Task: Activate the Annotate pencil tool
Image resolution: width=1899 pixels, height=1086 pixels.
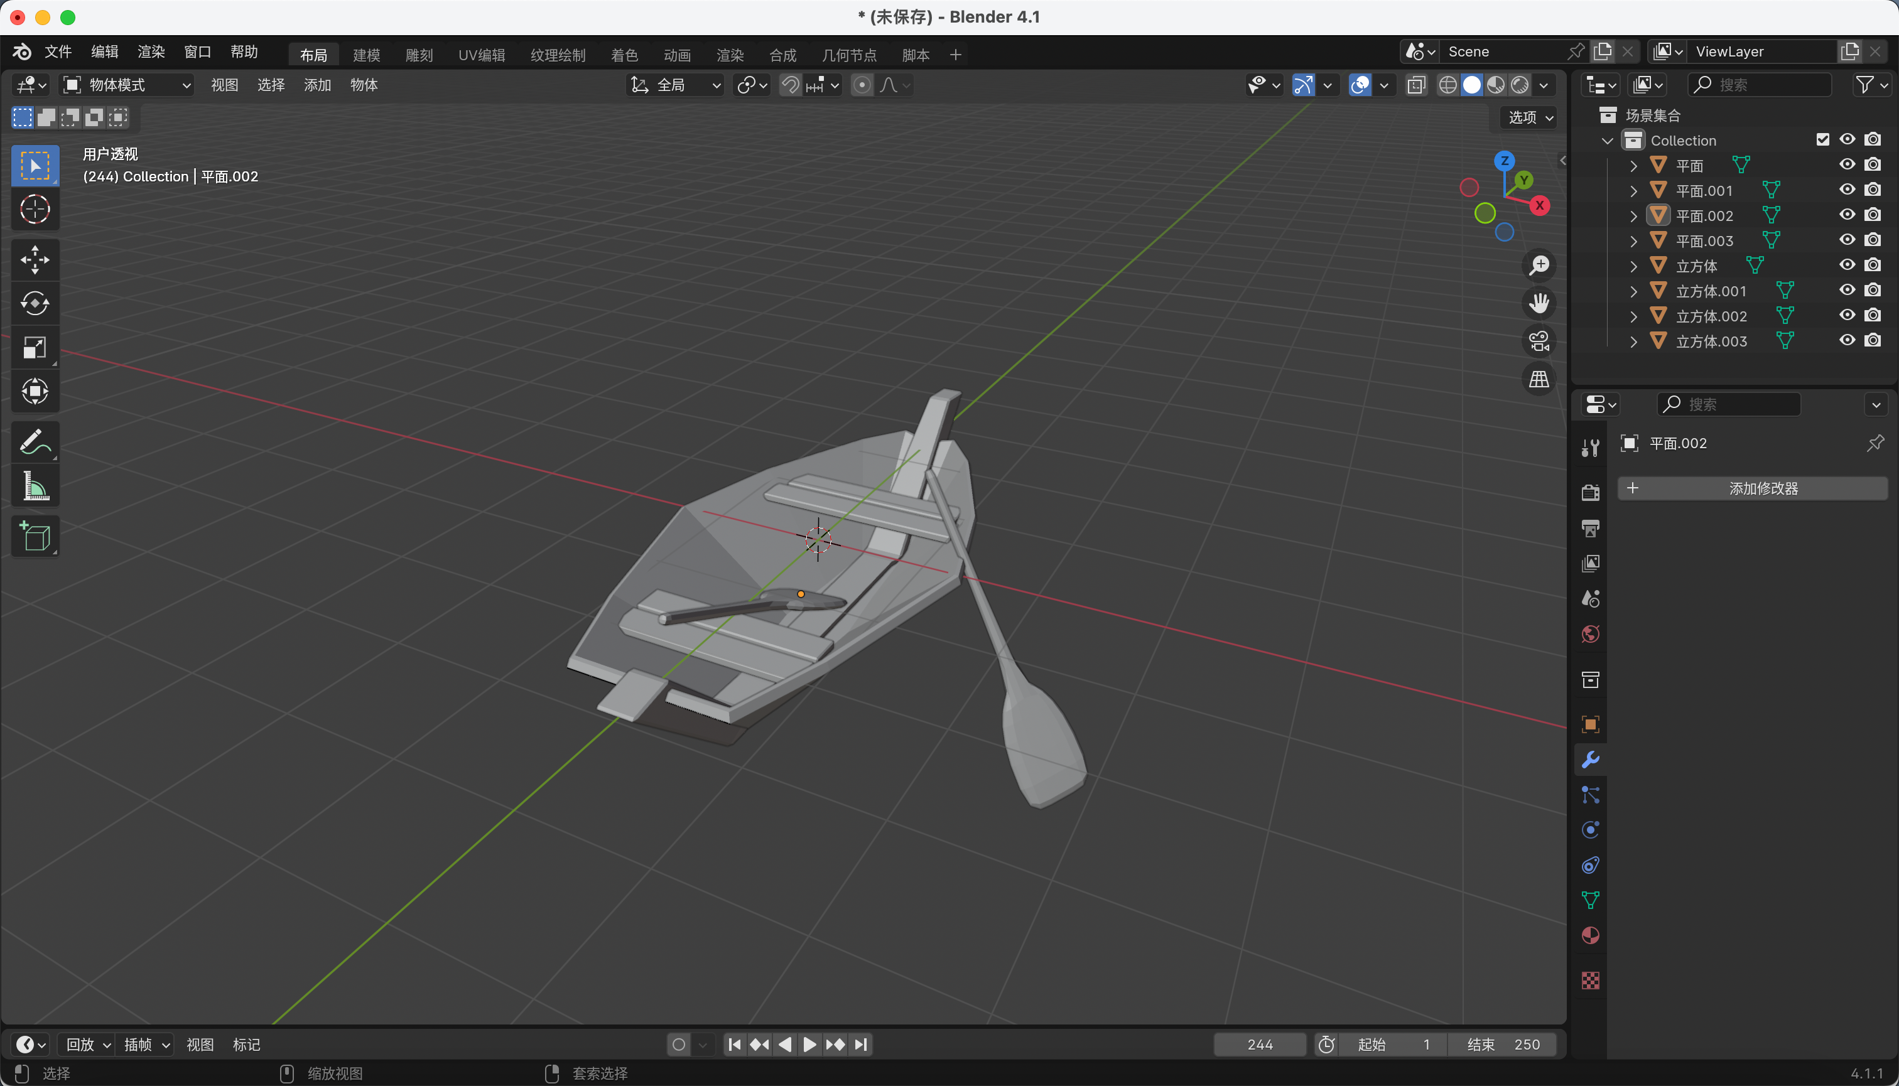Action: tap(35, 441)
